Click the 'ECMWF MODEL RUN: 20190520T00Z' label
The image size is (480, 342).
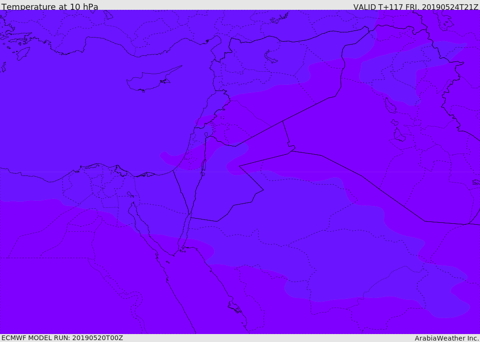(62, 338)
